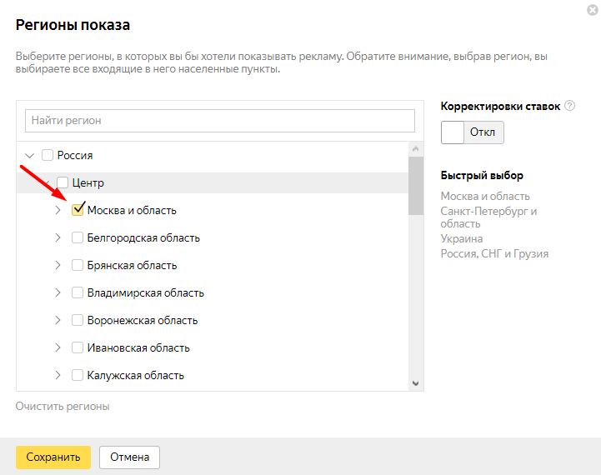The width and height of the screenshot is (601, 475).
Task: Click the help icon next to Корректировки ставок
Action: pyautogui.click(x=570, y=106)
